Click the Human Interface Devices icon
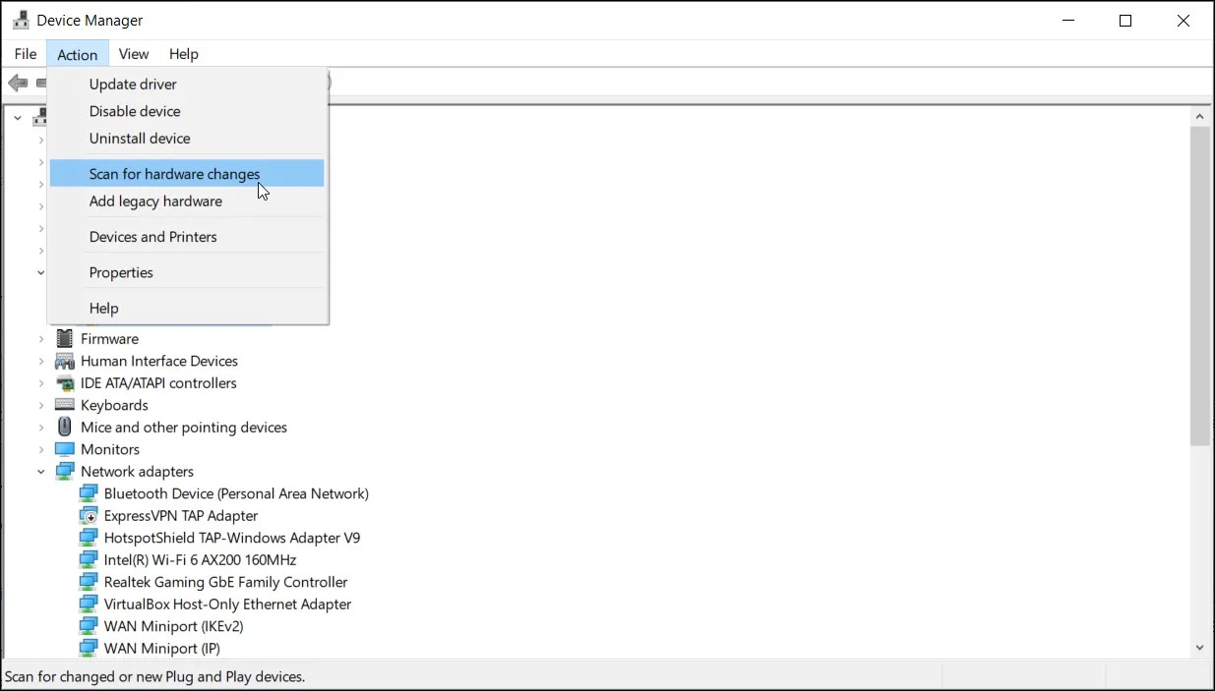The image size is (1215, 691). coord(64,361)
